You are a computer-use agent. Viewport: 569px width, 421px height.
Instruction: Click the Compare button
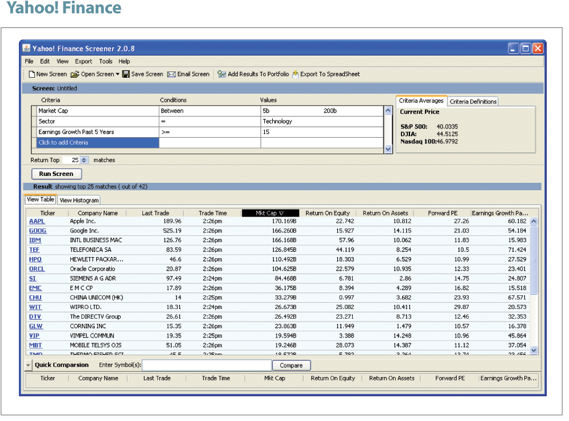click(291, 366)
